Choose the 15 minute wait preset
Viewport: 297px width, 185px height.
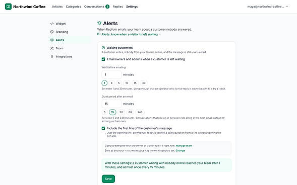click(x=135, y=83)
